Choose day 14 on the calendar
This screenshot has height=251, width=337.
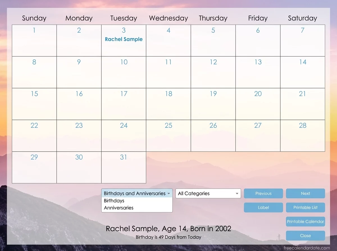tap(303, 72)
